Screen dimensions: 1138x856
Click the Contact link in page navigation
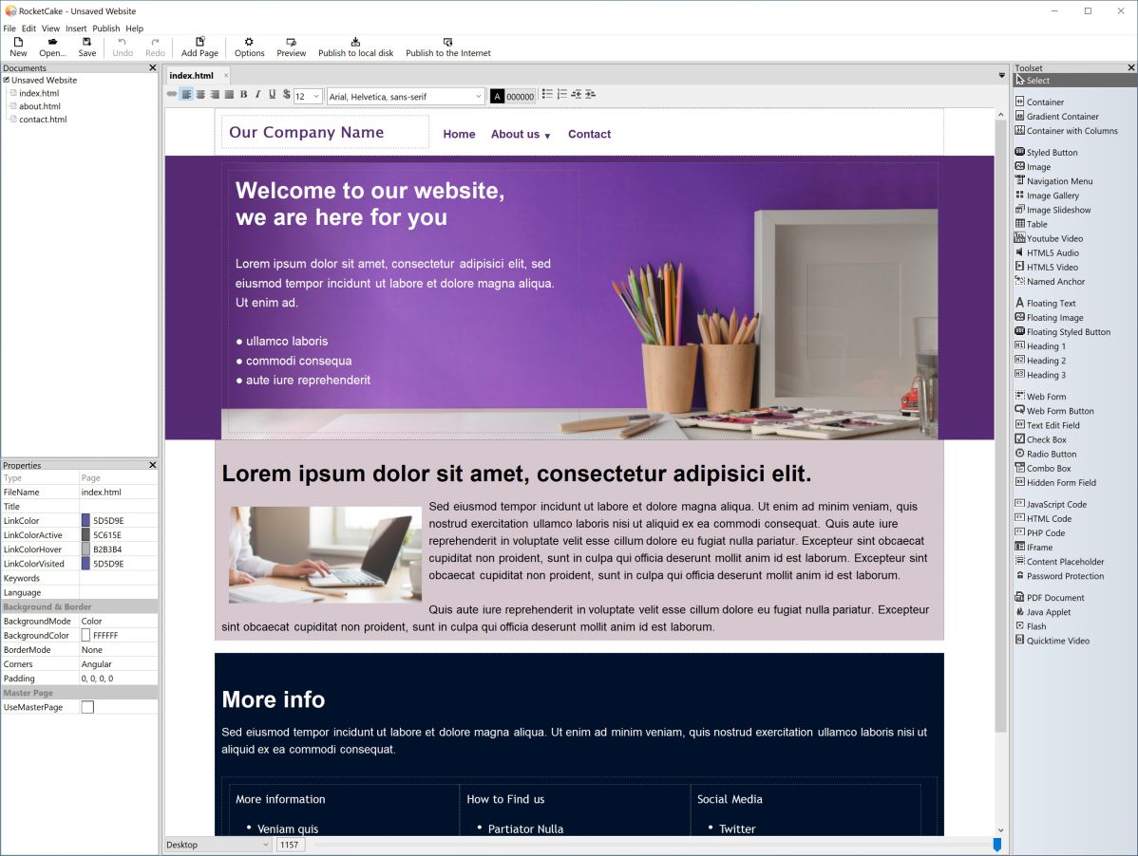(589, 135)
